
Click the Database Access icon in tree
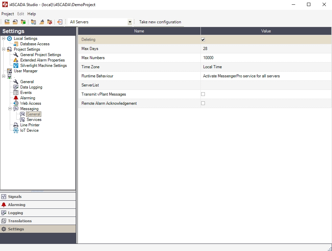pyautogui.click(x=16, y=44)
